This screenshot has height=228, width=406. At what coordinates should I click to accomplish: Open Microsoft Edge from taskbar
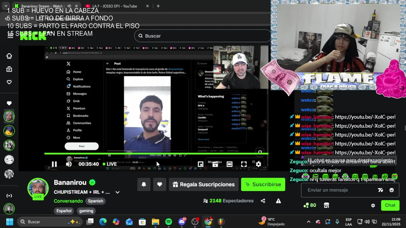click(x=103, y=222)
